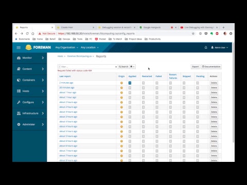This screenshot has width=247, height=185.
Task: Delete the 2 minutes ago report
Action: (x=214, y=83)
